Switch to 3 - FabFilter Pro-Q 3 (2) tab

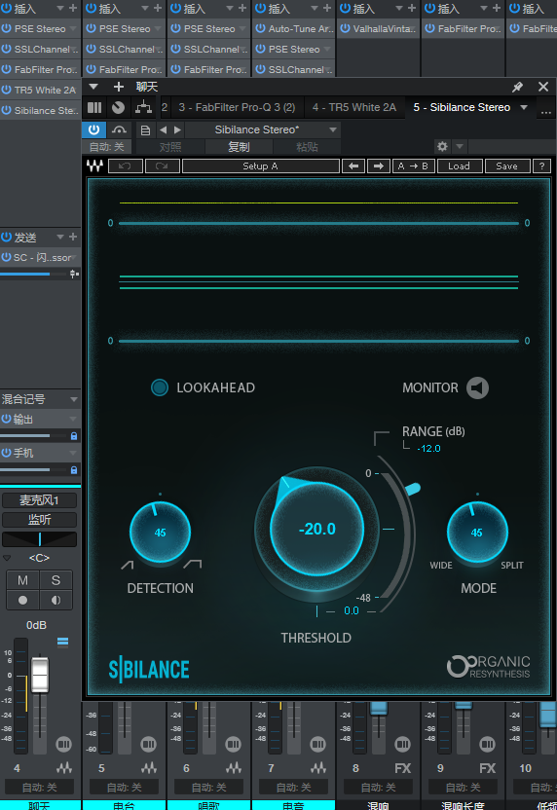[237, 107]
